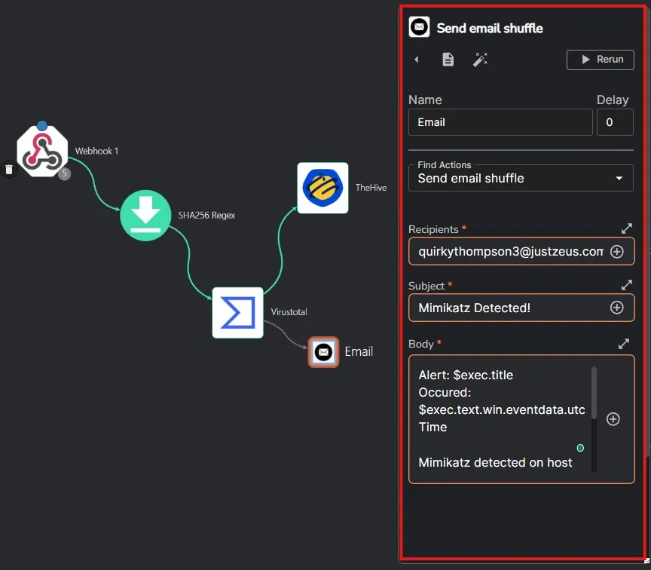Click the Delay value field
Image resolution: width=651 pixels, height=570 pixels.
[615, 122]
